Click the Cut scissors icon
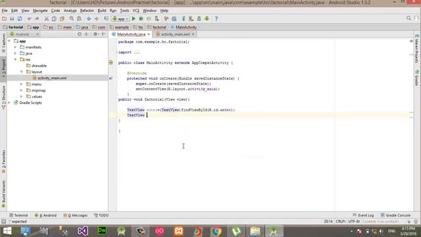The height and width of the screenshot is (237, 421). click(47, 18)
